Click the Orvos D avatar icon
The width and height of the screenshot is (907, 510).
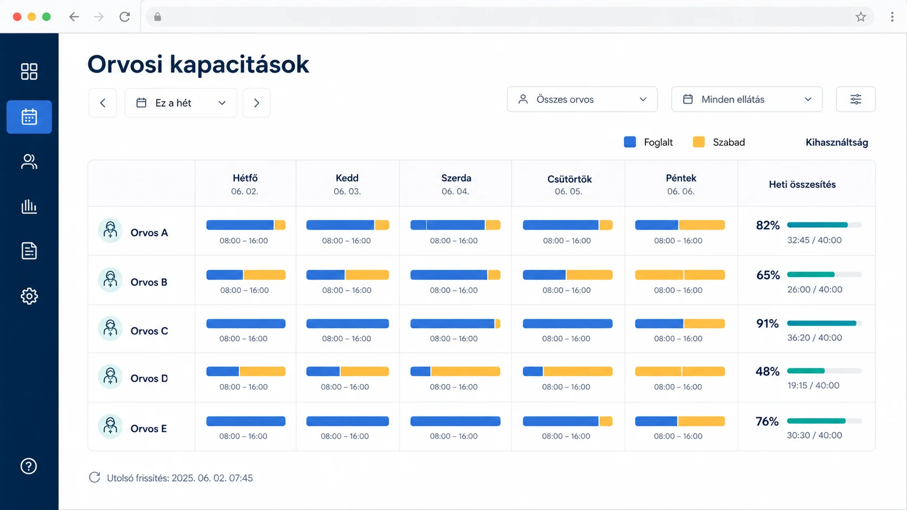[110, 376]
